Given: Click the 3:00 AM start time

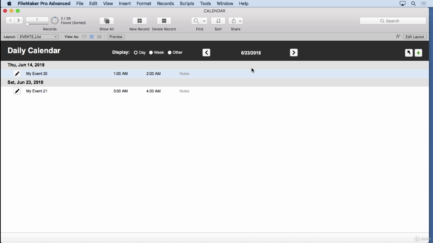Looking at the screenshot, I should point(120,91).
